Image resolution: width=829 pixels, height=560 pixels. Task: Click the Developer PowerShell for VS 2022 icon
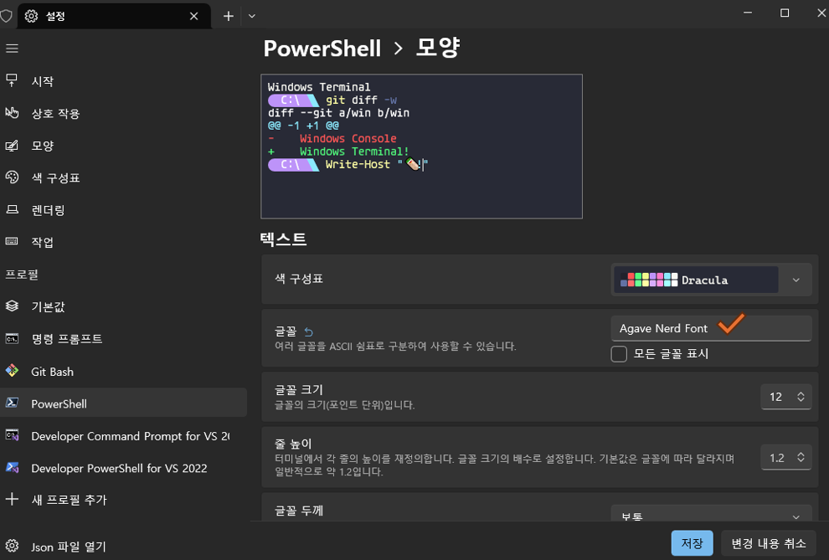[12, 468]
